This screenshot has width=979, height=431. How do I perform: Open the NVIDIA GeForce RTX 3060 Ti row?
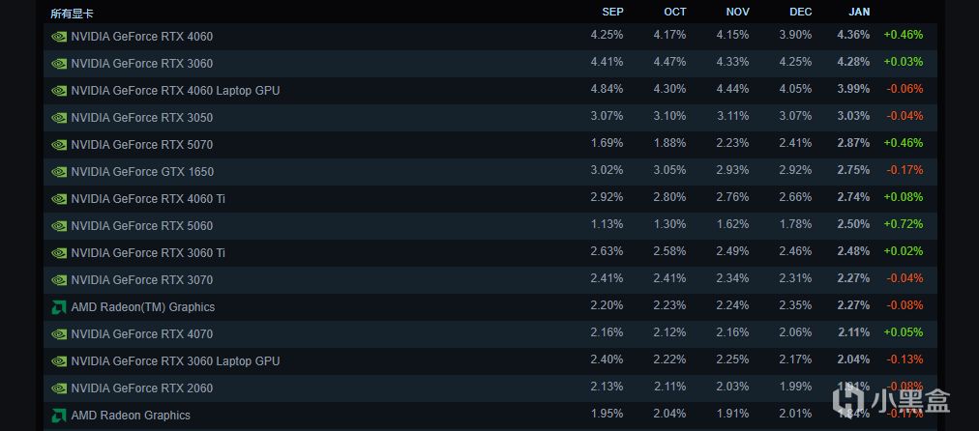tap(148, 253)
